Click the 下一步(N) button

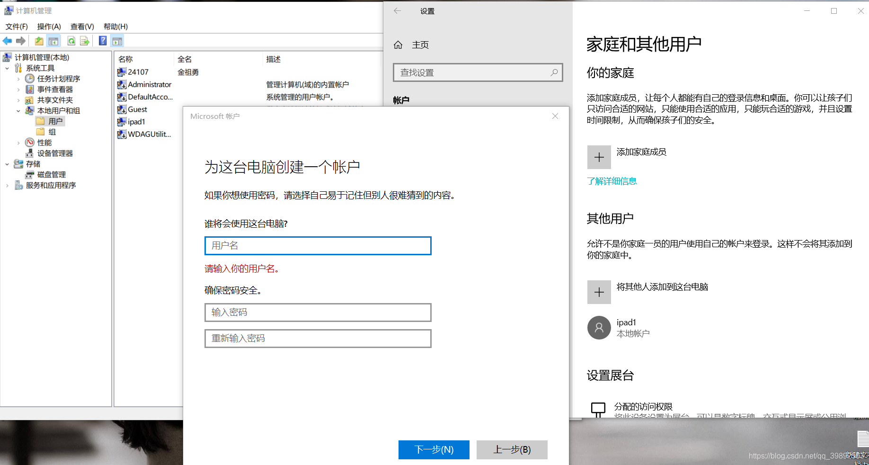click(x=434, y=449)
